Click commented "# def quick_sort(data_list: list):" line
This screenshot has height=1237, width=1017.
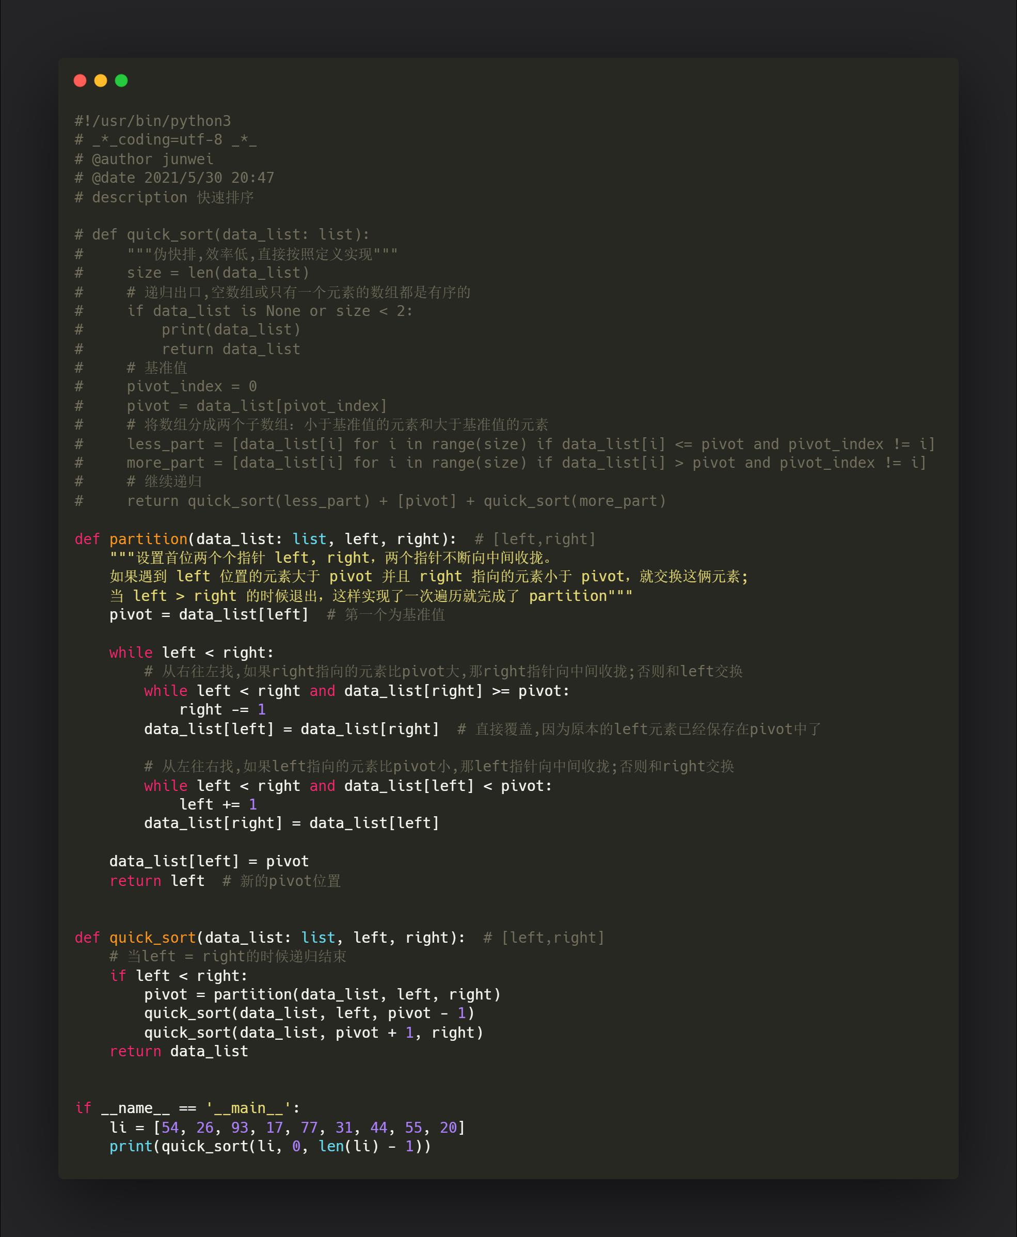pos(223,234)
